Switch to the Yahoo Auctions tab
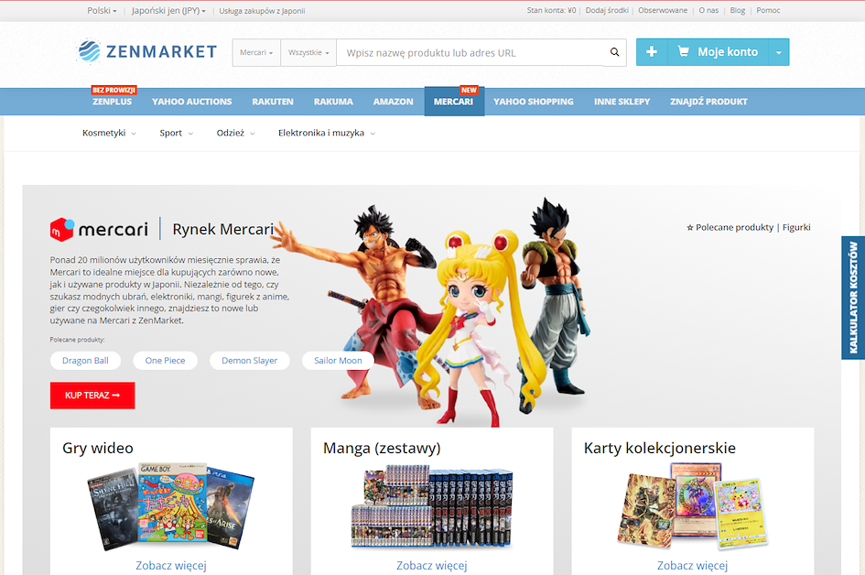 pos(192,102)
